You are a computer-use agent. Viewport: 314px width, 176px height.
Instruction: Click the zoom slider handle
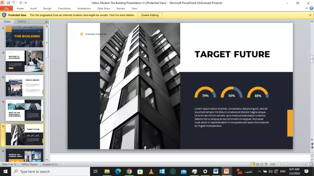[287, 164]
